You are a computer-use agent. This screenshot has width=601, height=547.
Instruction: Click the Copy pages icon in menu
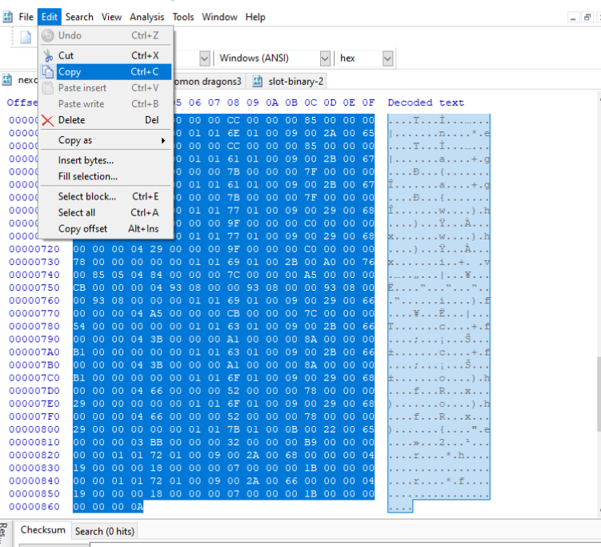tap(48, 72)
